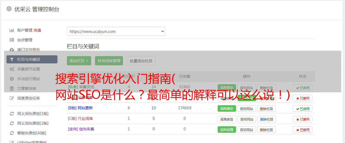Open 账户管理 via its bar-chart icon

12,30
